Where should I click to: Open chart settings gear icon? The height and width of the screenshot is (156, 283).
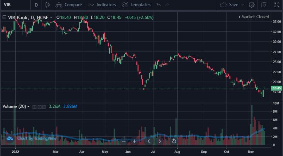[252, 5]
